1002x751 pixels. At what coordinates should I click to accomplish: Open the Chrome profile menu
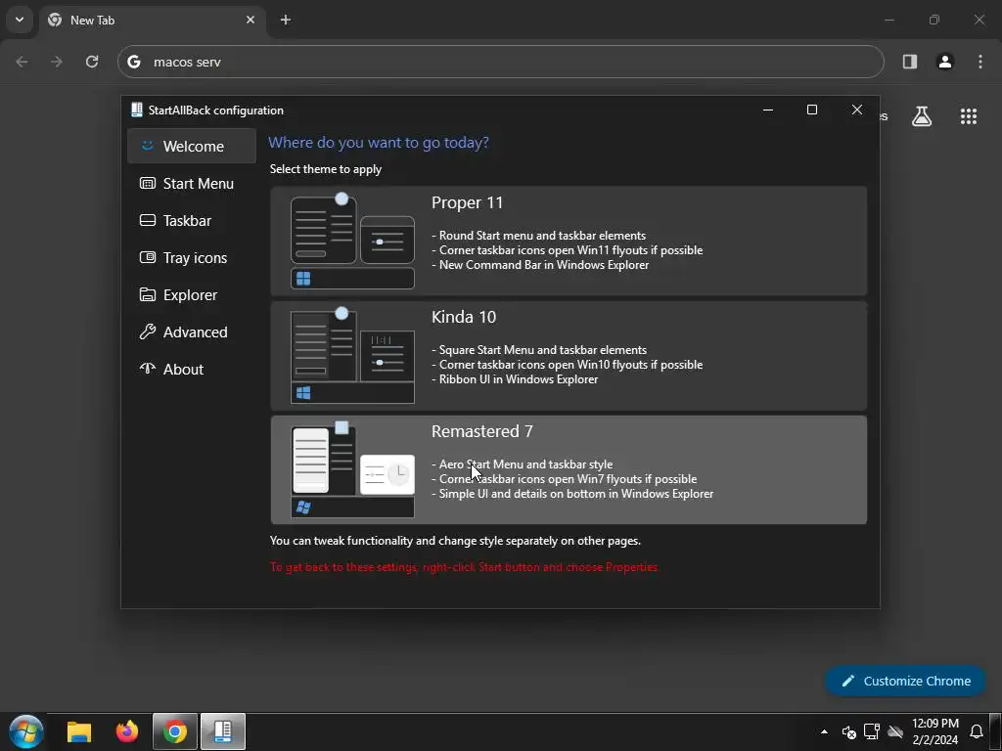[x=945, y=62]
